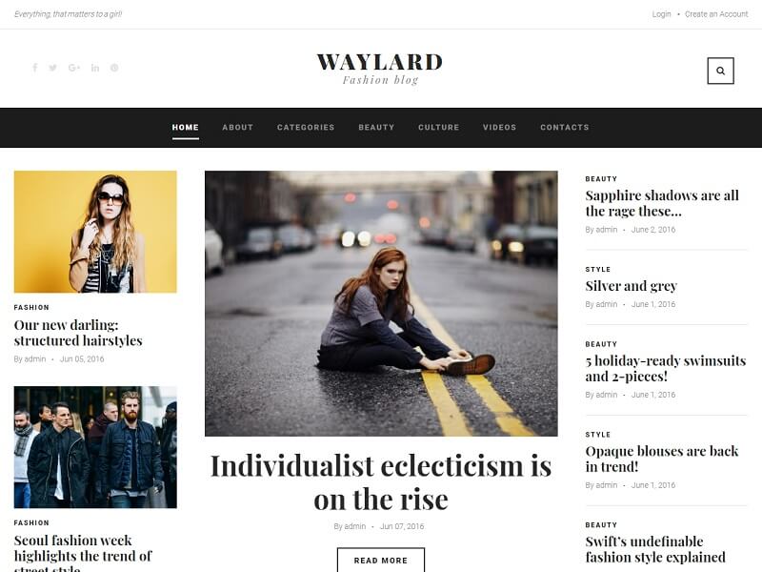Open the Categories menu
Image resolution: width=762 pixels, height=572 pixels.
(306, 128)
